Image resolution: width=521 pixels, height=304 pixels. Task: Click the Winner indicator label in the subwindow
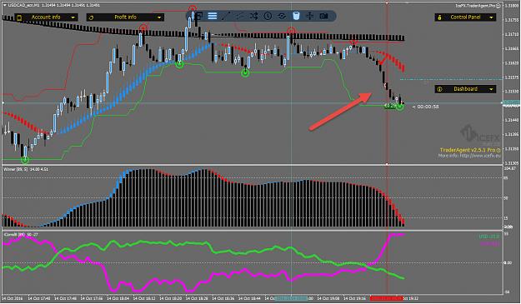(26, 169)
